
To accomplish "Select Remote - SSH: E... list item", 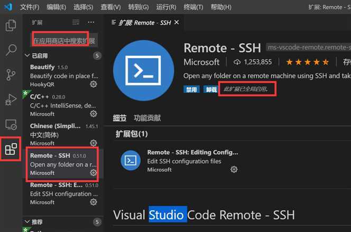I will (63, 194).
